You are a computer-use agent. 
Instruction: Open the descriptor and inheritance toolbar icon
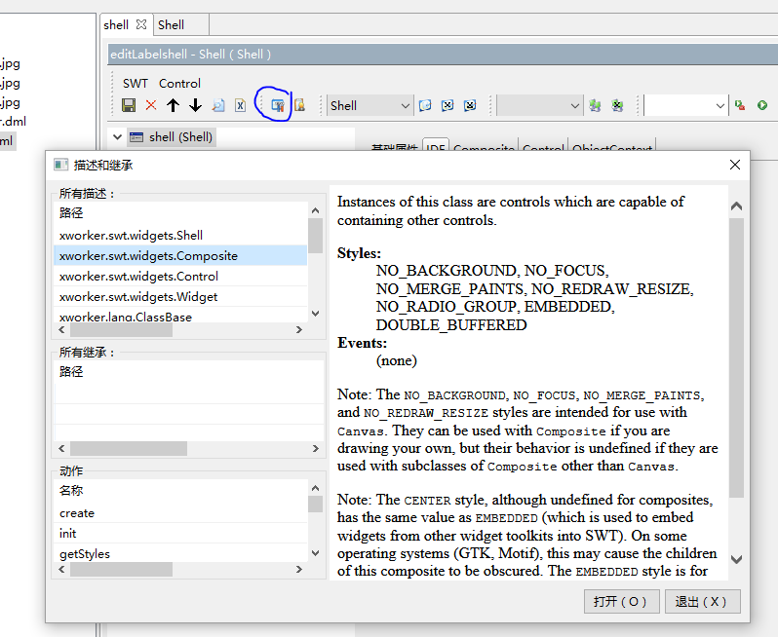point(277,105)
